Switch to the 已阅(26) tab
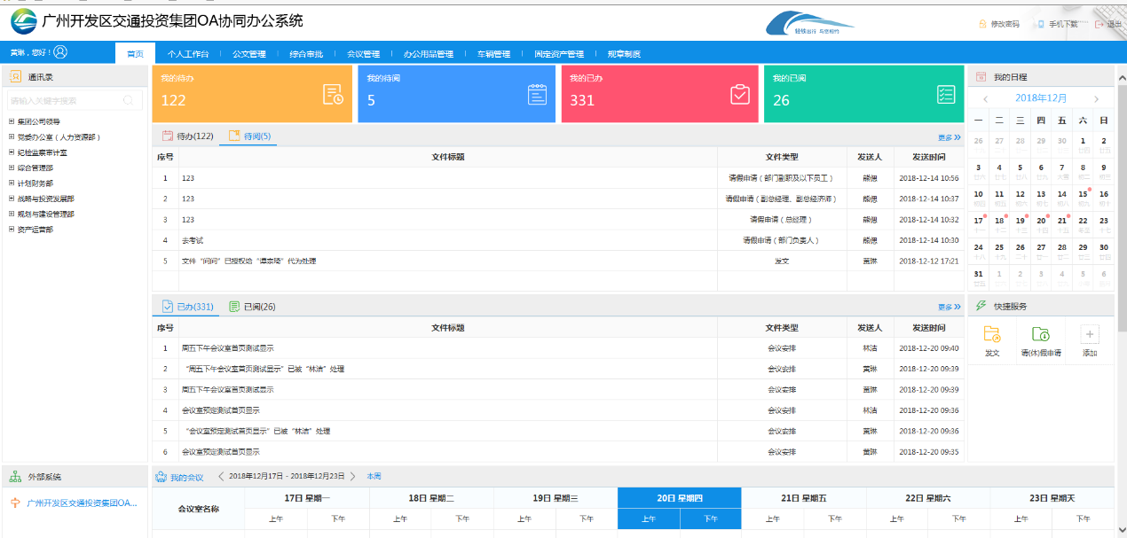 click(x=253, y=307)
